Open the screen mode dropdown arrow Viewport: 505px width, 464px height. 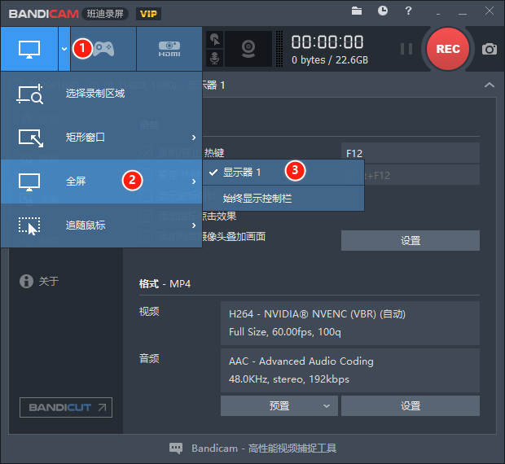(64, 49)
